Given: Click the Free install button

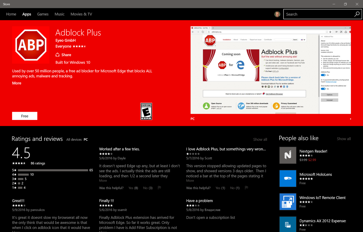Looking at the screenshot, I should 24,116.
